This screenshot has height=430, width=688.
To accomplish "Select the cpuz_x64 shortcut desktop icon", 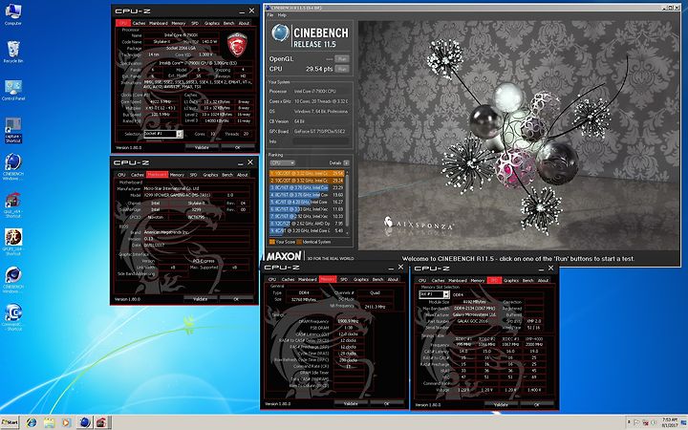I will 12,204.
